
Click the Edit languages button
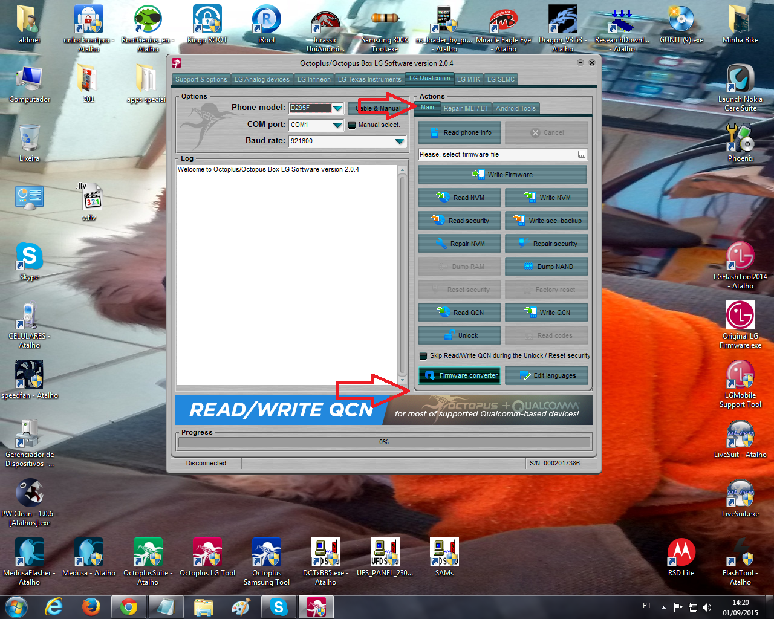[547, 376]
